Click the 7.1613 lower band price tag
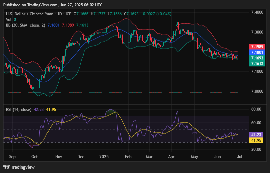This screenshot has width=270, height=173. click(x=257, y=64)
